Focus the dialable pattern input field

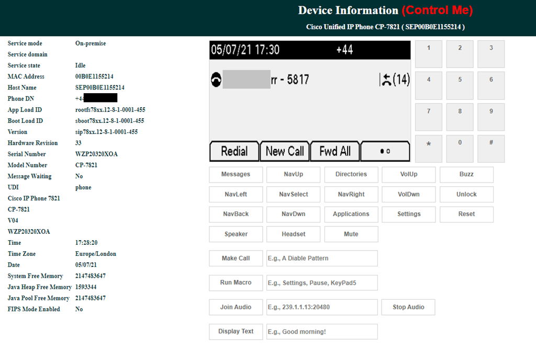coord(322,258)
